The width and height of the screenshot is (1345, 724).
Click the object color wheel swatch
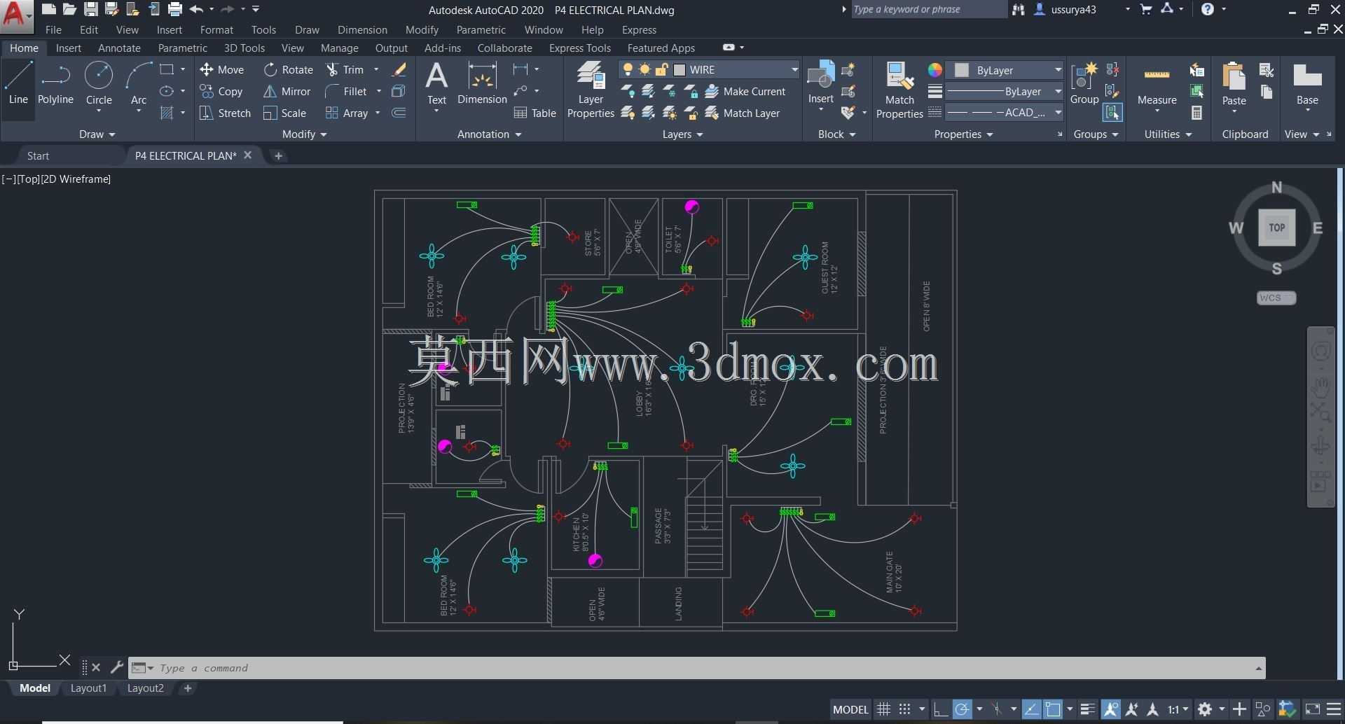tap(934, 70)
